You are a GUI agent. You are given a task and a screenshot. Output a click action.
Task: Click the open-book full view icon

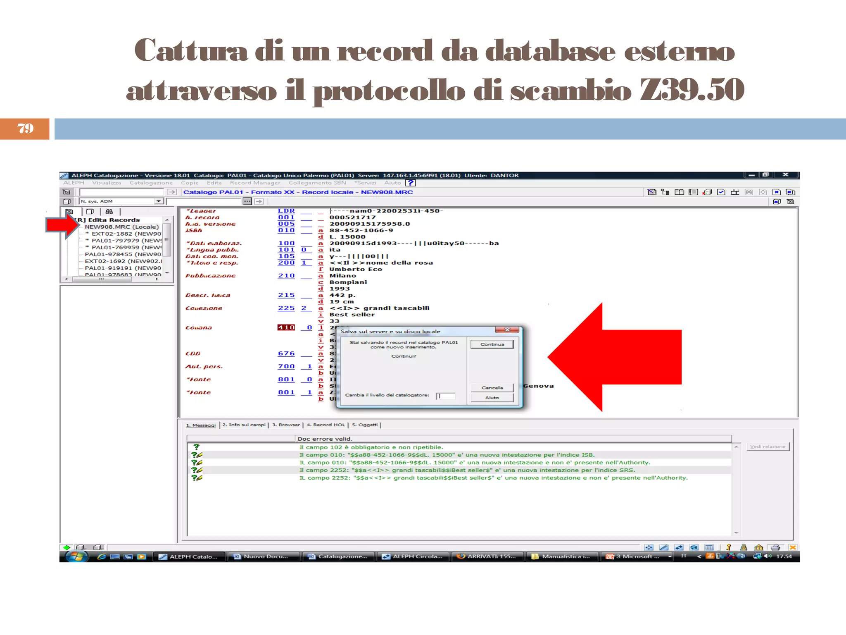pos(679,192)
